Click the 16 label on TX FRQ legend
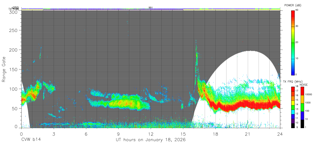The height and width of the screenshot is (145, 315). (297, 96)
